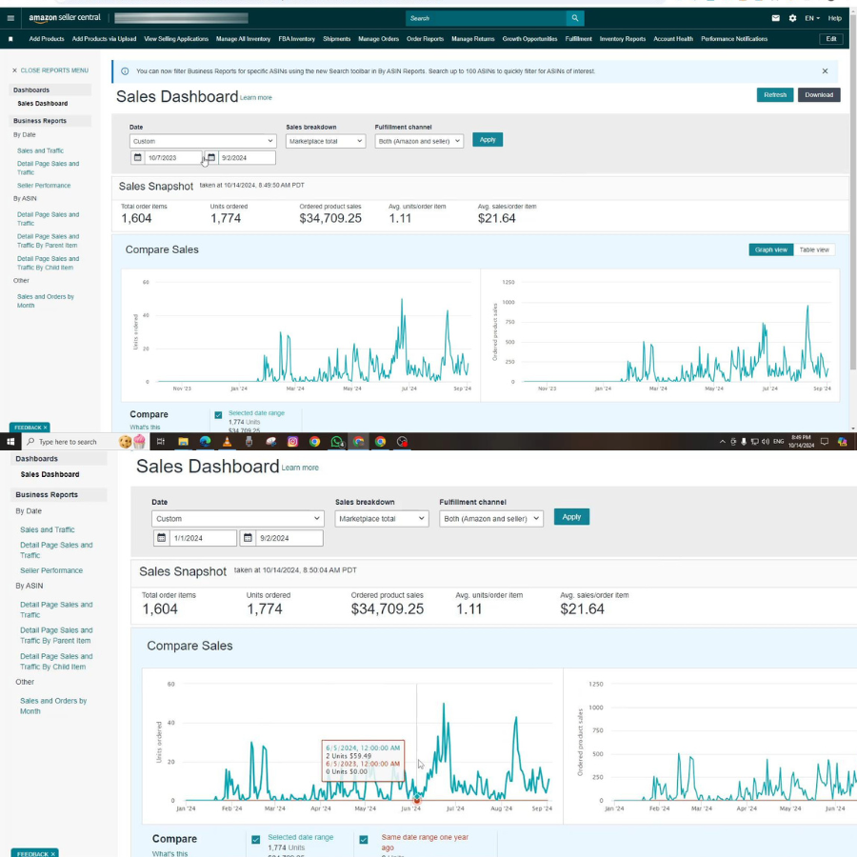Uncheck Same date range one year ago
Viewport: 857px width, 857px height.
[x=364, y=840]
